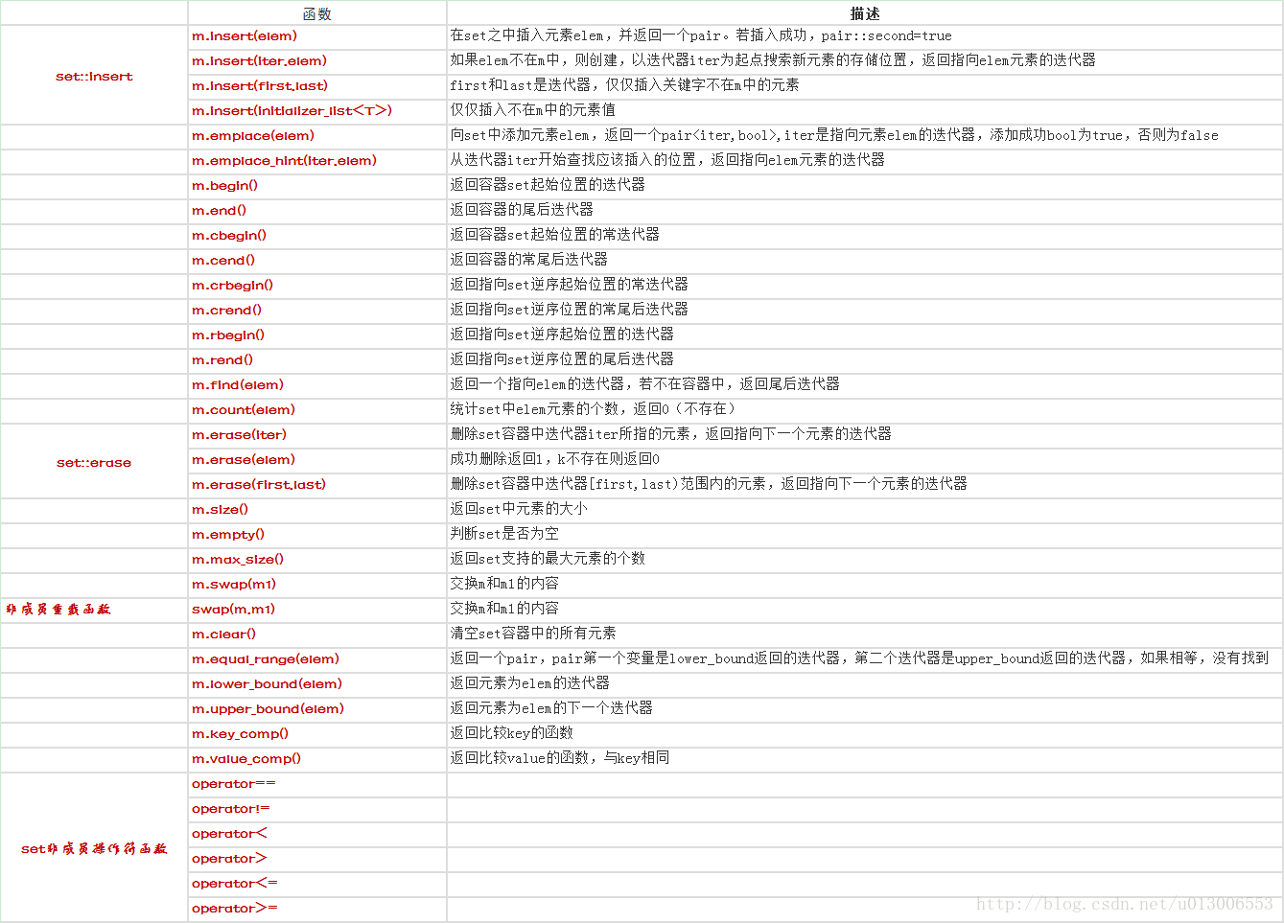1284x923 pixels.
Task: Select the m.crend() function cell
Action: click(317, 311)
